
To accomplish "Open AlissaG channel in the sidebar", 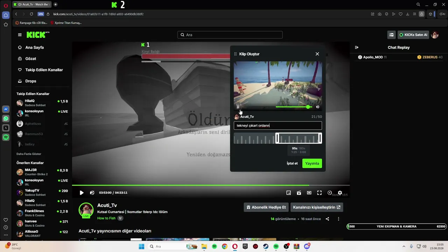I will 42,233.
